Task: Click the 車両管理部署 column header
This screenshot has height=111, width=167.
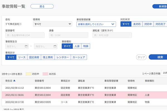Action: point(111,81)
